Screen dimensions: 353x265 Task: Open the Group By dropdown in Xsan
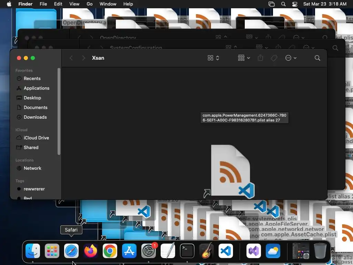[x=244, y=58]
